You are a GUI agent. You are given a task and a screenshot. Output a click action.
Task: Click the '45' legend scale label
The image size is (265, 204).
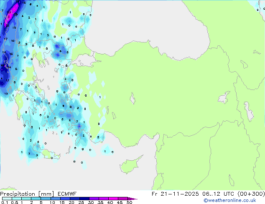coord(120,202)
